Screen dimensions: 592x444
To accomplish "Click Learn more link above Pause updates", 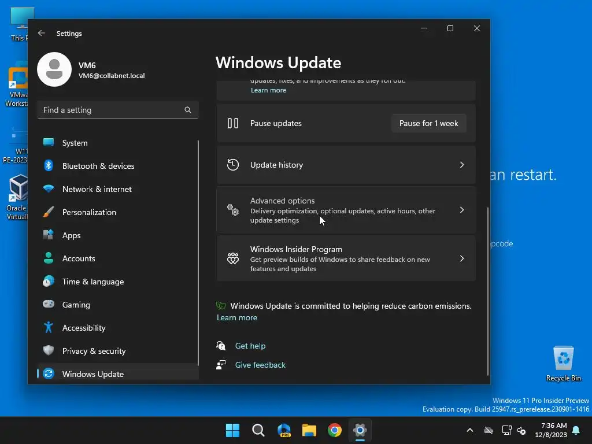I will 268,90.
